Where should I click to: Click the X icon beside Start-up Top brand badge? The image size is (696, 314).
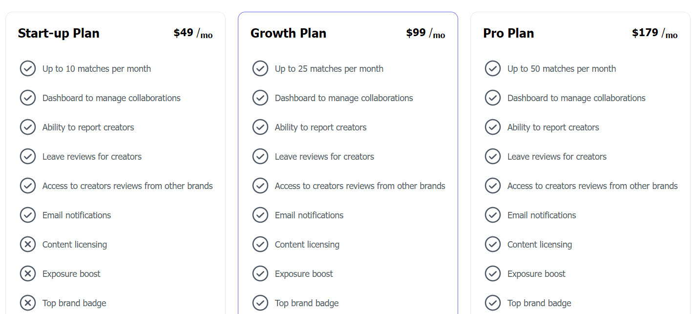28,303
